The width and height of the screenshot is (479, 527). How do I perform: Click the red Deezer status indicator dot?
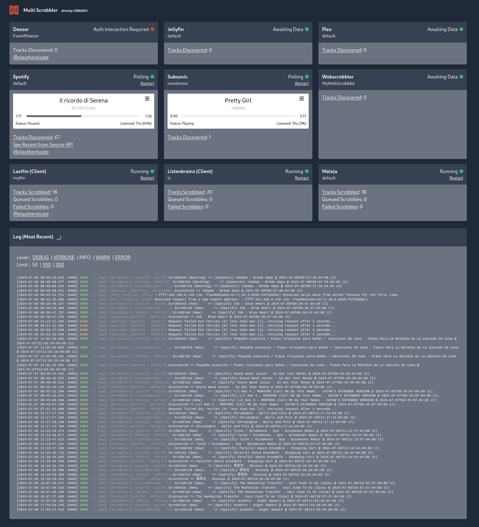coord(152,29)
